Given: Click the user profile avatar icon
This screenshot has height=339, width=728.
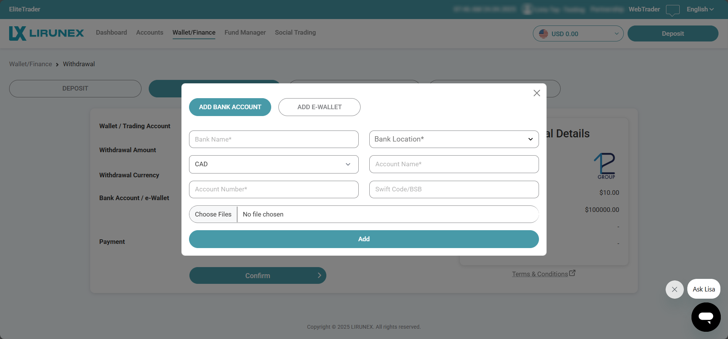Looking at the screenshot, I should pyautogui.click(x=527, y=9).
